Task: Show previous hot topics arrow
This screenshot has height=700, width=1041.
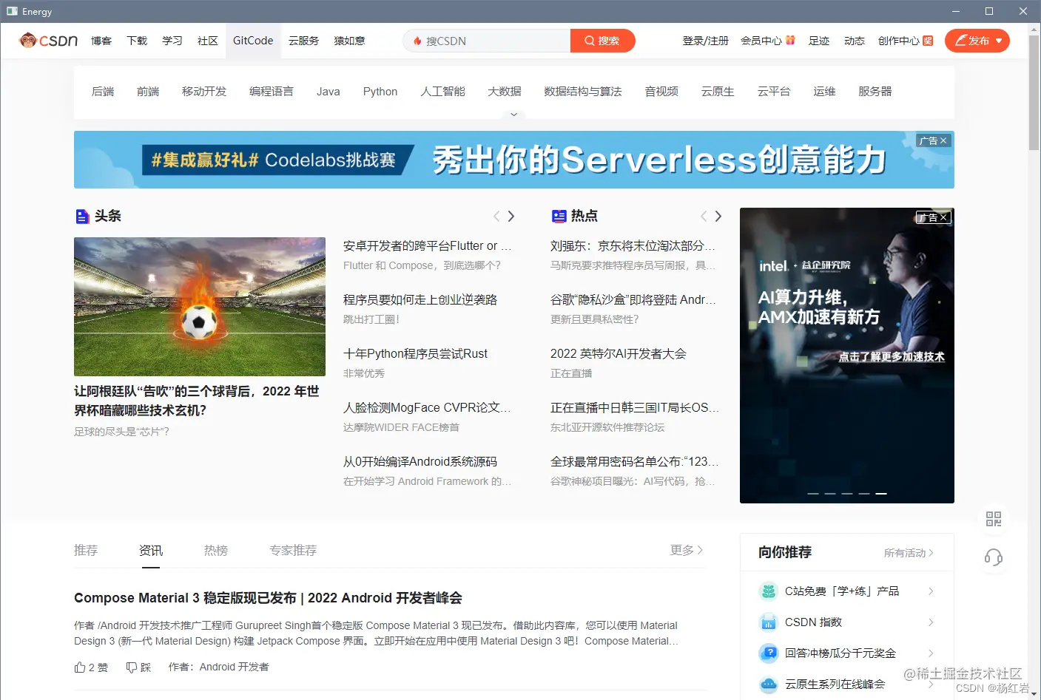Action: click(x=704, y=216)
